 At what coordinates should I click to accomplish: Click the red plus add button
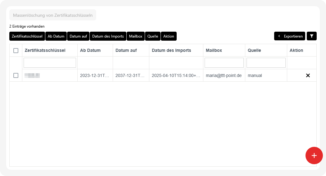(314, 155)
